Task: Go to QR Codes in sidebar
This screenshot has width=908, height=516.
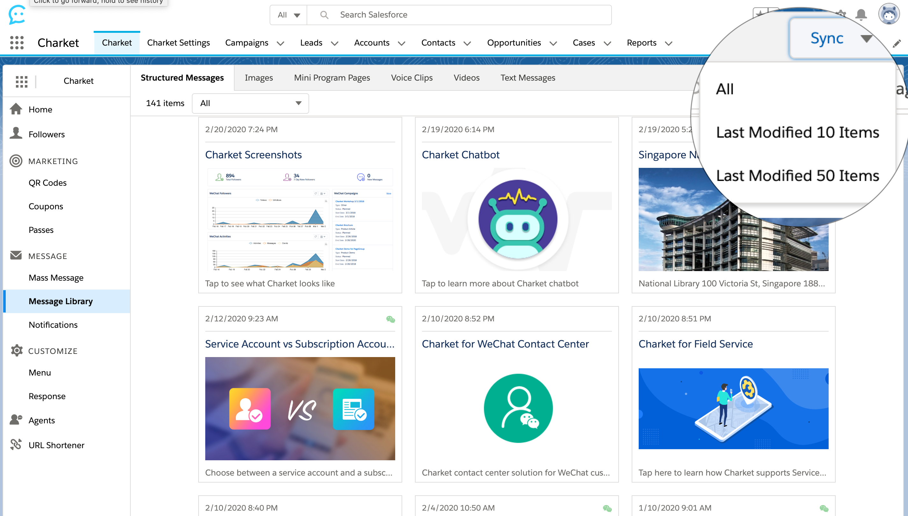Action: 47,183
